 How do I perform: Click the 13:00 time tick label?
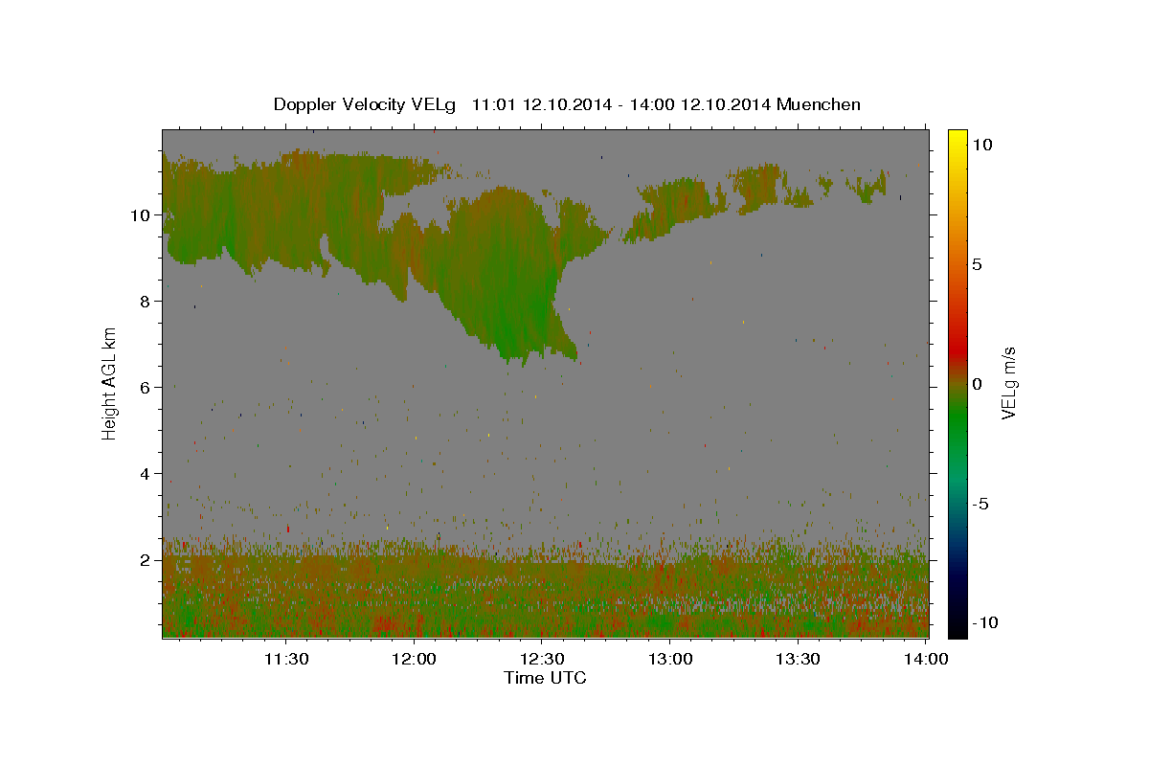pos(670,659)
